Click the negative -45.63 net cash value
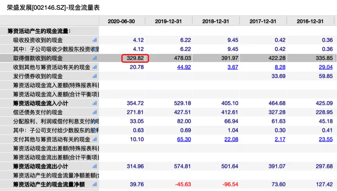The width and height of the screenshot is (337, 191). click(x=183, y=184)
